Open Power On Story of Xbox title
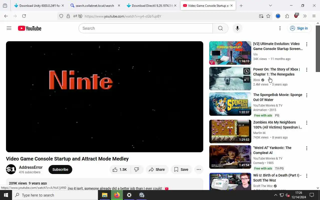This screenshot has width=320, height=200. pos(276,72)
